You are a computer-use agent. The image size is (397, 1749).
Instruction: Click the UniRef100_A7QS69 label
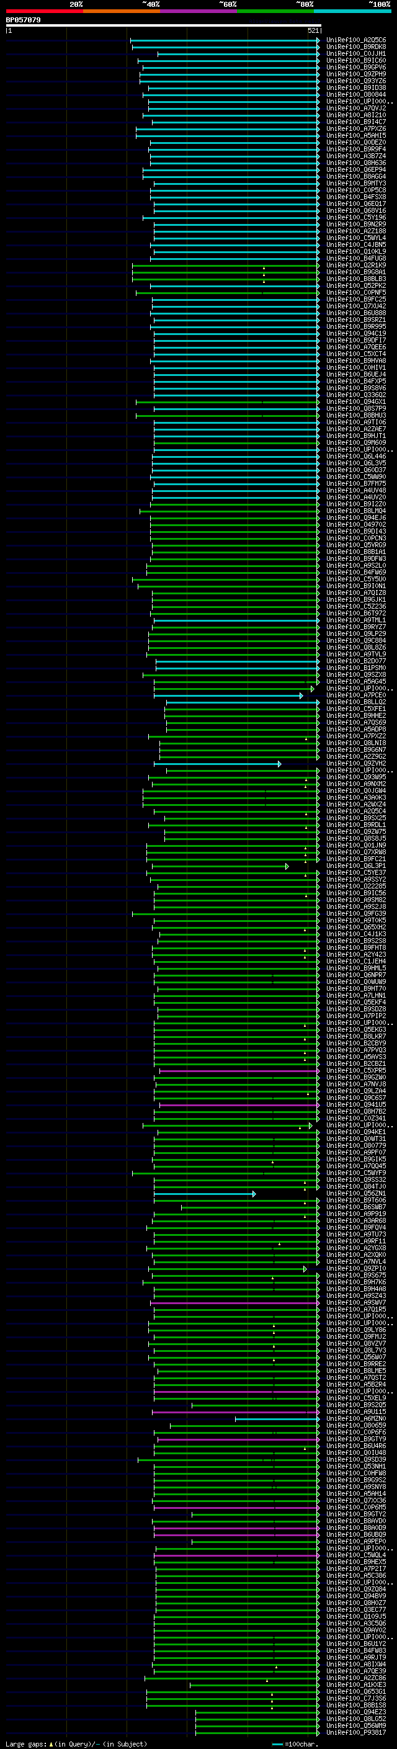[x=356, y=722]
